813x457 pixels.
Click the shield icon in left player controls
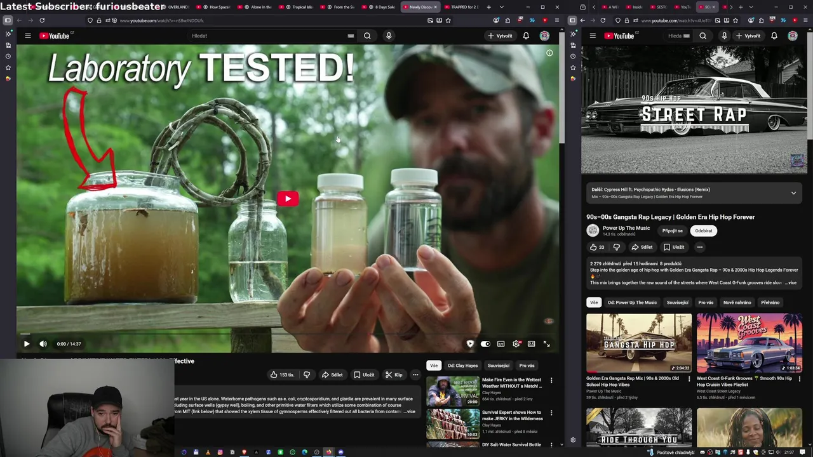[x=470, y=344]
